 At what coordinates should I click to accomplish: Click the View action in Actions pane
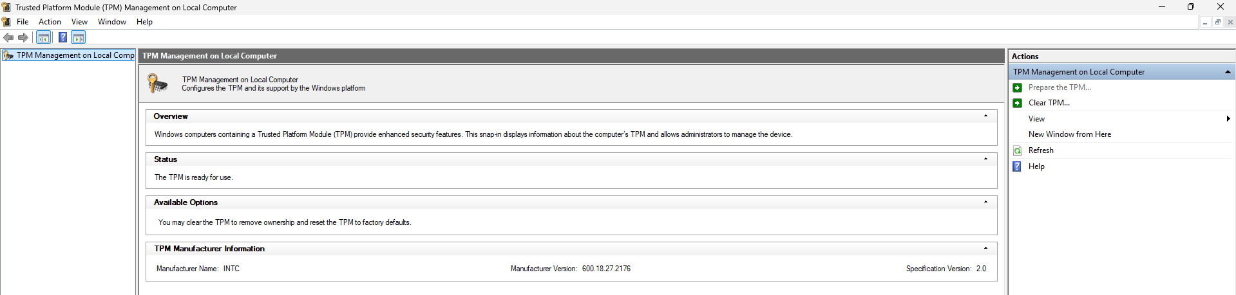tap(1036, 119)
